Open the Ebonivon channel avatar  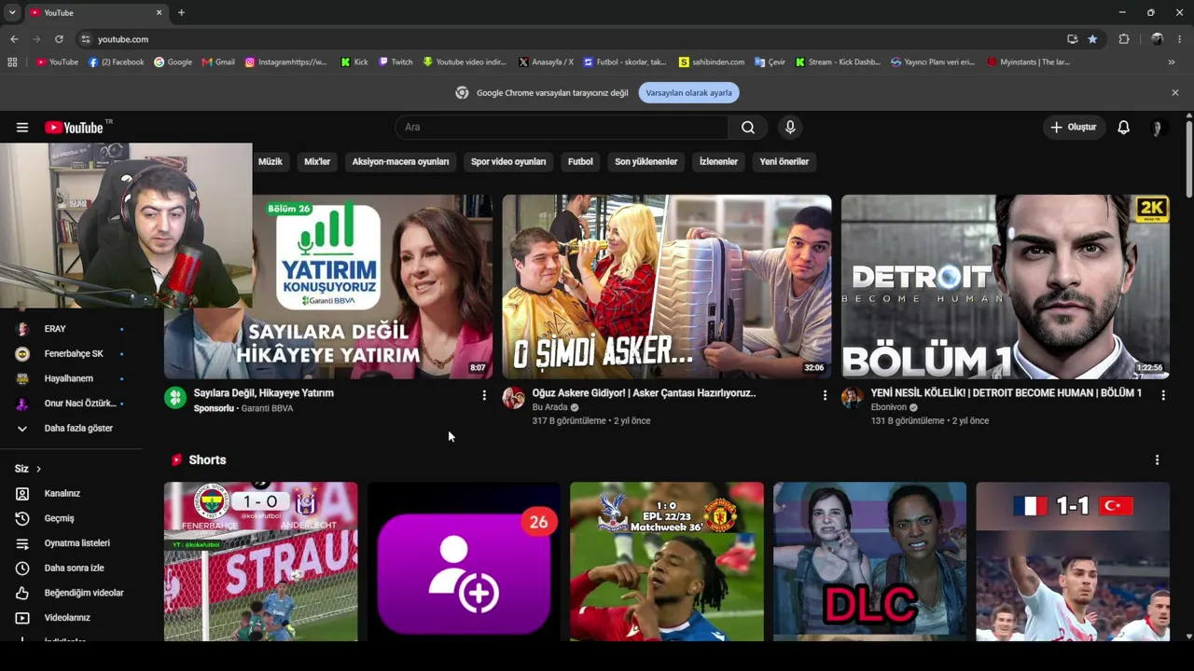(852, 398)
